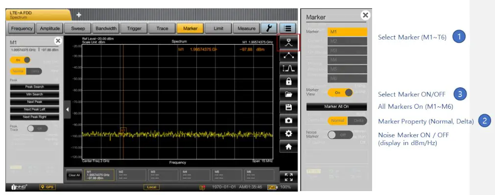495x195 pixels.
Task: Open the Trigger menu
Action: point(134,28)
